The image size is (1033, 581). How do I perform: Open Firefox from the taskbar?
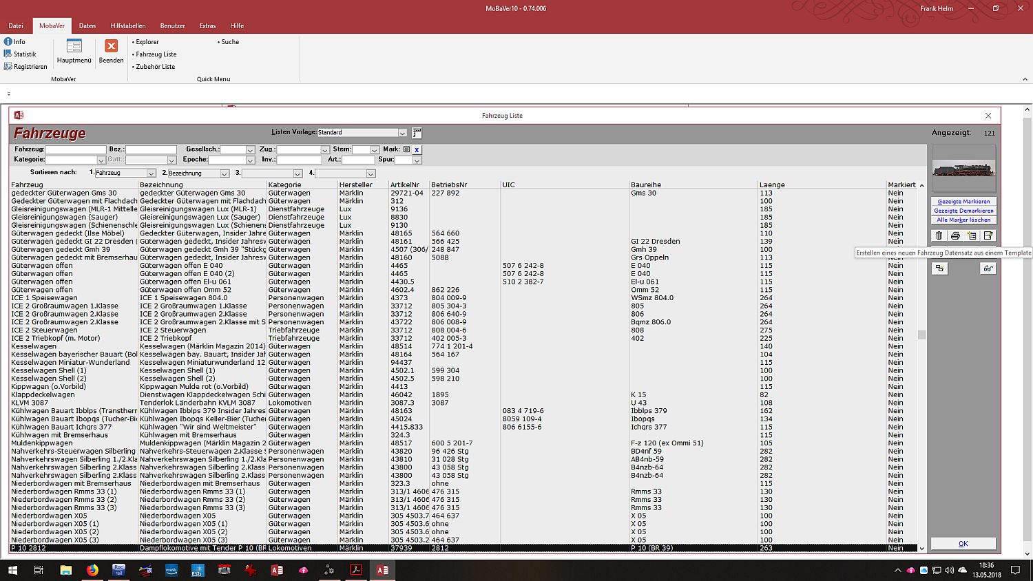tap(92, 570)
